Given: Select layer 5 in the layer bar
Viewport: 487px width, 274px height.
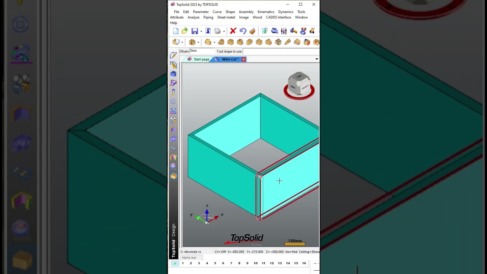Looking at the screenshot, I should (x=215, y=263).
